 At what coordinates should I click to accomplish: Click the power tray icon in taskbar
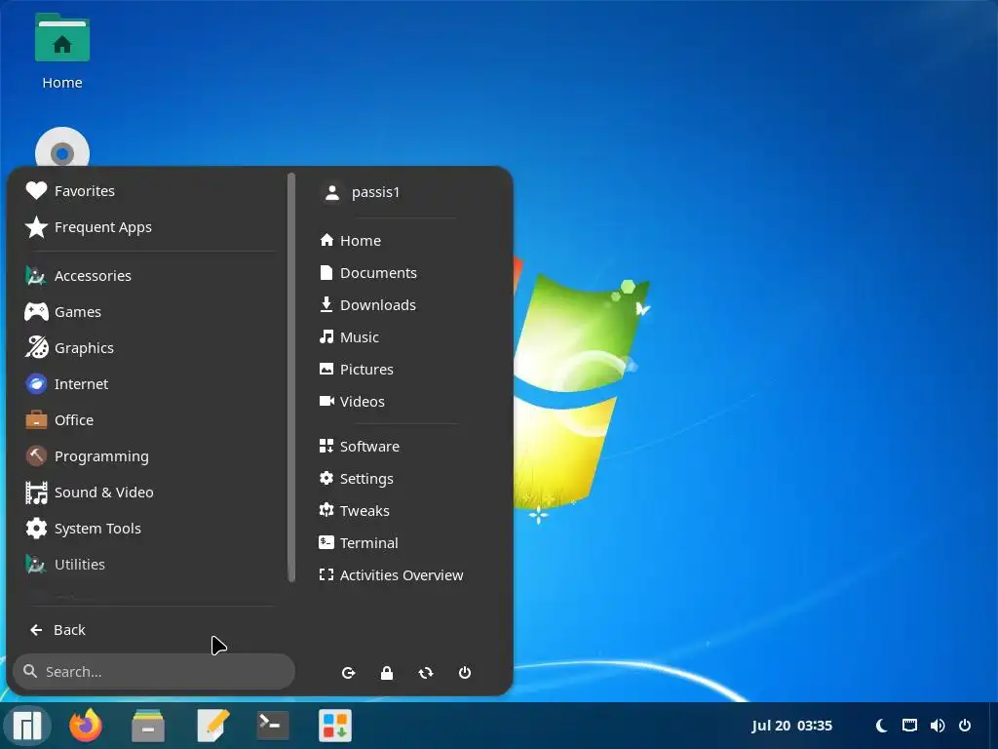coord(965,726)
